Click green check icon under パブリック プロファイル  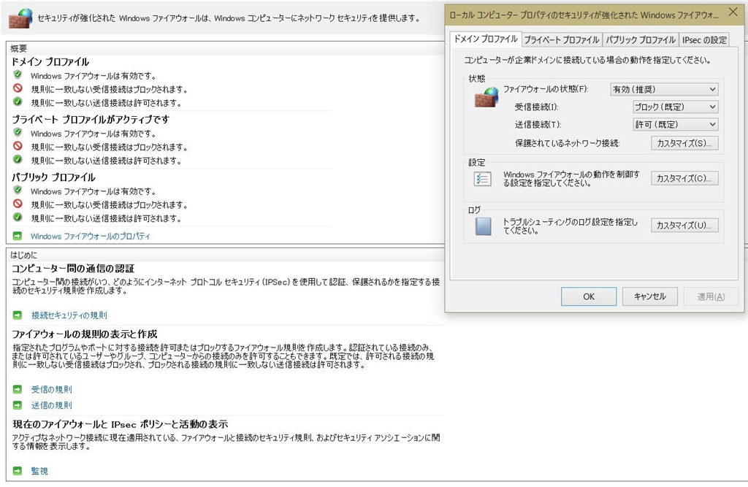(18, 218)
